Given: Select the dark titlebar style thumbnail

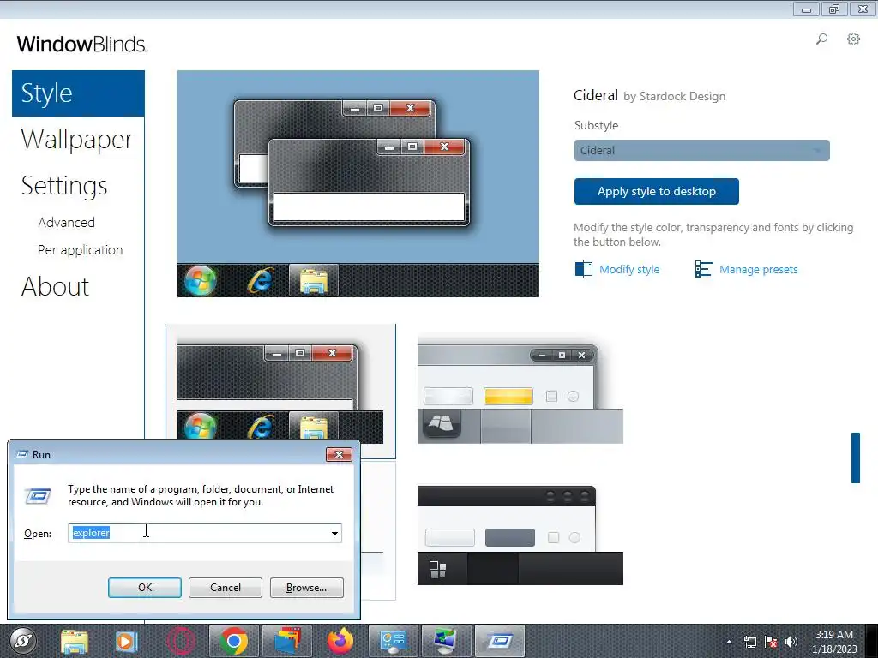Looking at the screenshot, I should [520, 535].
